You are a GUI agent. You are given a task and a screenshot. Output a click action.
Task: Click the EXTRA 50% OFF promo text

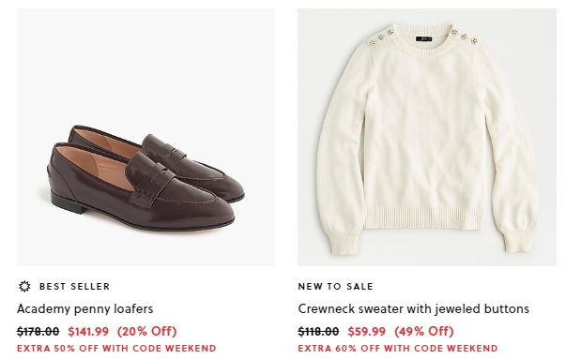pos(116,349)
